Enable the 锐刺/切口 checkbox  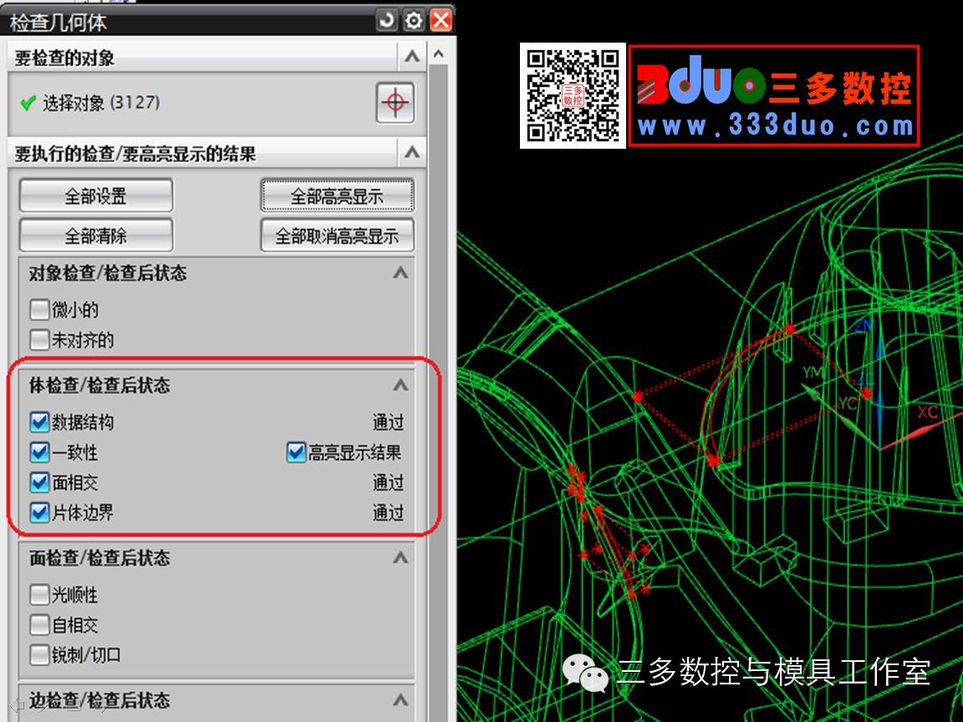(39, 655)
